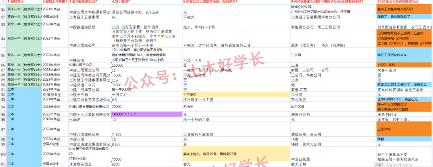Select the salary cell "9.5万"

tap(147, 144)
